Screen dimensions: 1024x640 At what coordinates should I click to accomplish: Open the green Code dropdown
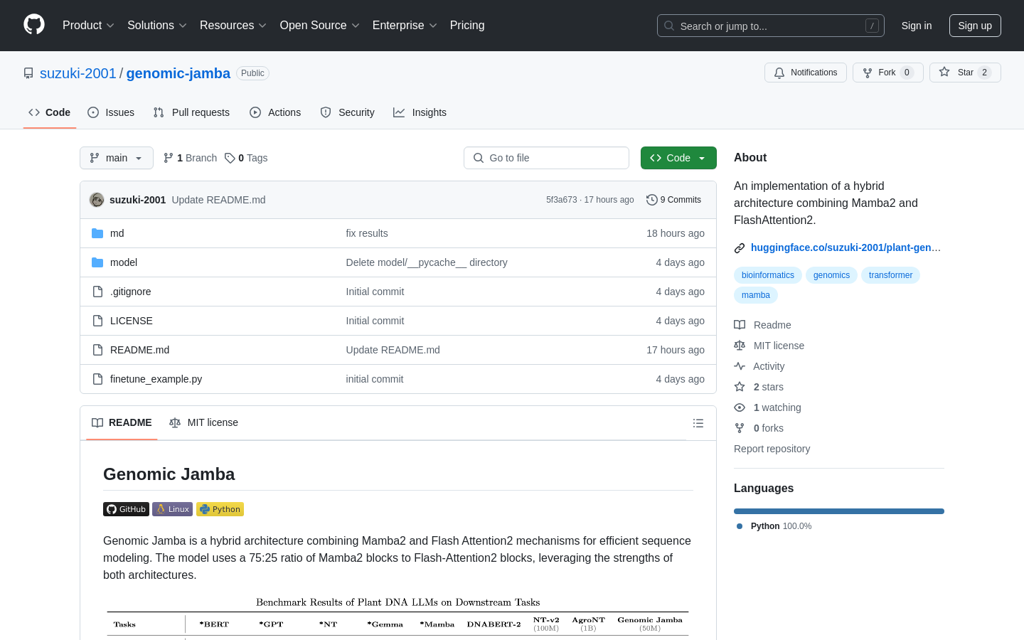click(678, 158)
